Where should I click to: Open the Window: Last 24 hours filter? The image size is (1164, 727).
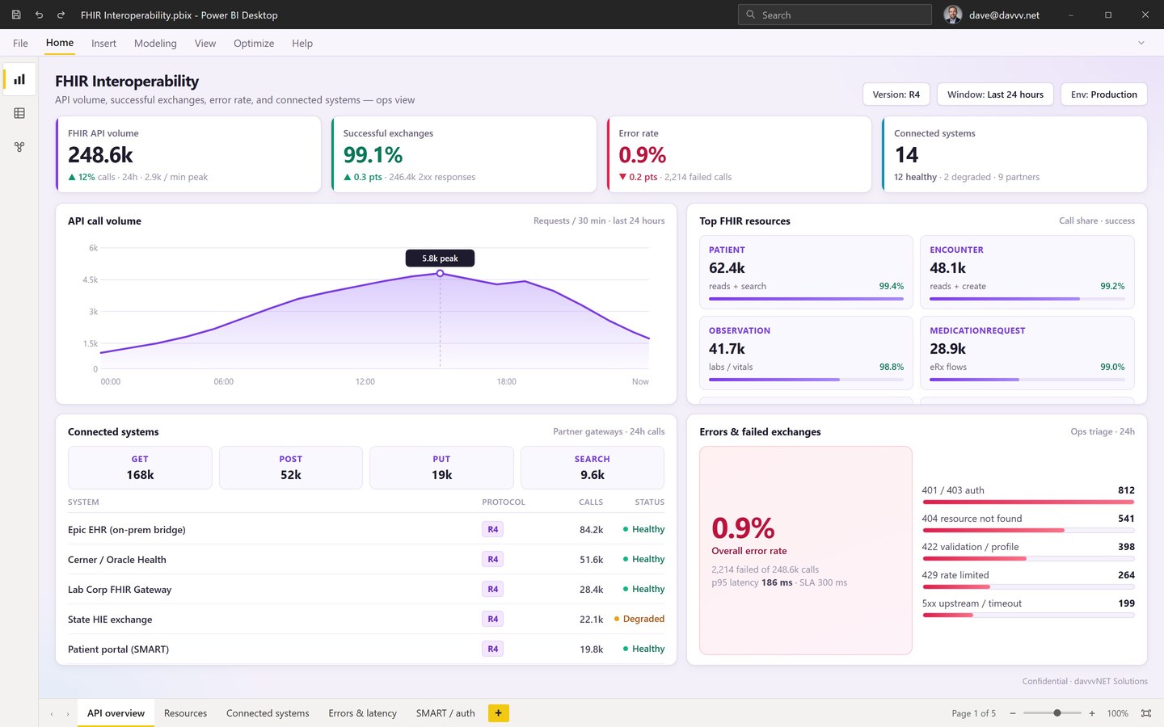pyautogui.click(x=995, y=95)
